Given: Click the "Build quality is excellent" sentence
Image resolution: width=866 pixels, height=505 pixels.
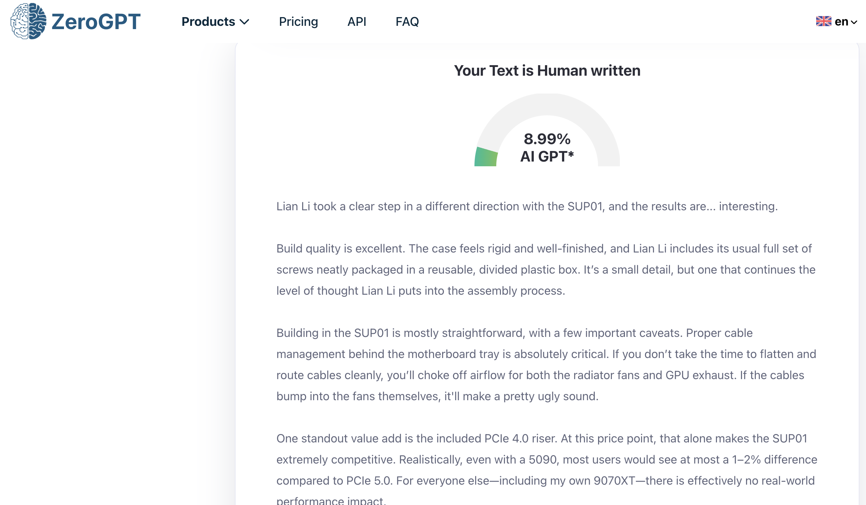Looking at the screenshot, I should click(x=340, y=248).
